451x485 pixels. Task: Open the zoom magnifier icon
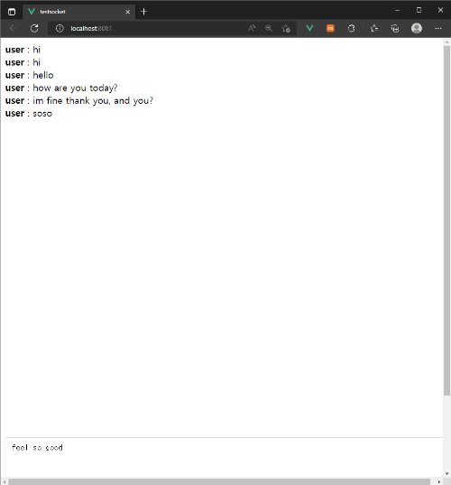269,29
